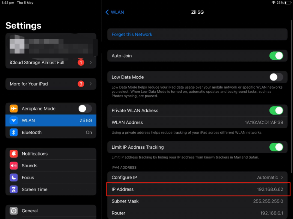The height and width of the screenshot is (219, 293).
Task: Turn off Private WLAN Address switch
Action: (x=276, y=110)
